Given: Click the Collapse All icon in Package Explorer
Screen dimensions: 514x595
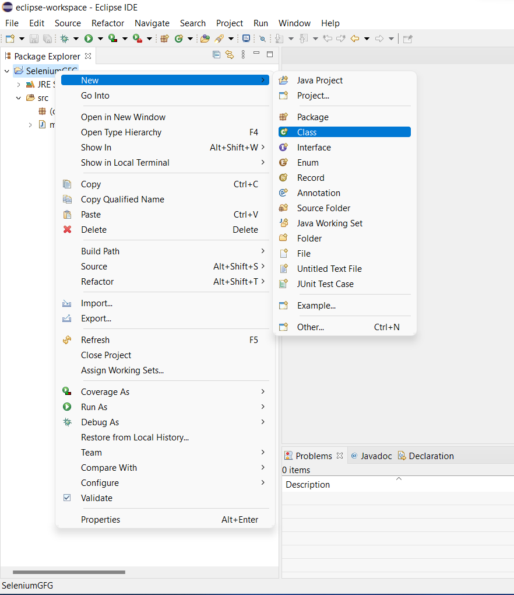Looking at the screenshot, I should click(x=216, y=55).
